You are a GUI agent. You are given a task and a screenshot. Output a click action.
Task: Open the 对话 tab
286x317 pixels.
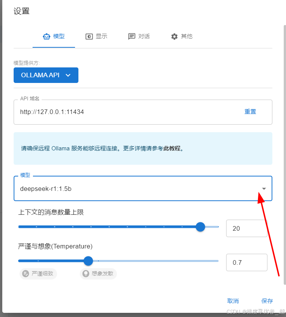tap(139, 36)
